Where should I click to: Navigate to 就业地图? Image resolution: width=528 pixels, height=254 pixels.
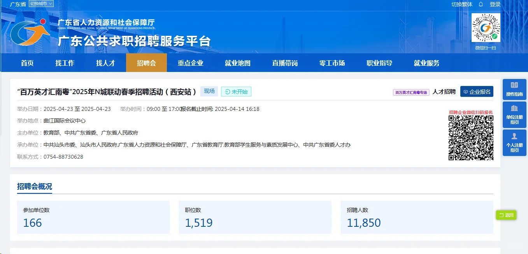pos(238,63)
